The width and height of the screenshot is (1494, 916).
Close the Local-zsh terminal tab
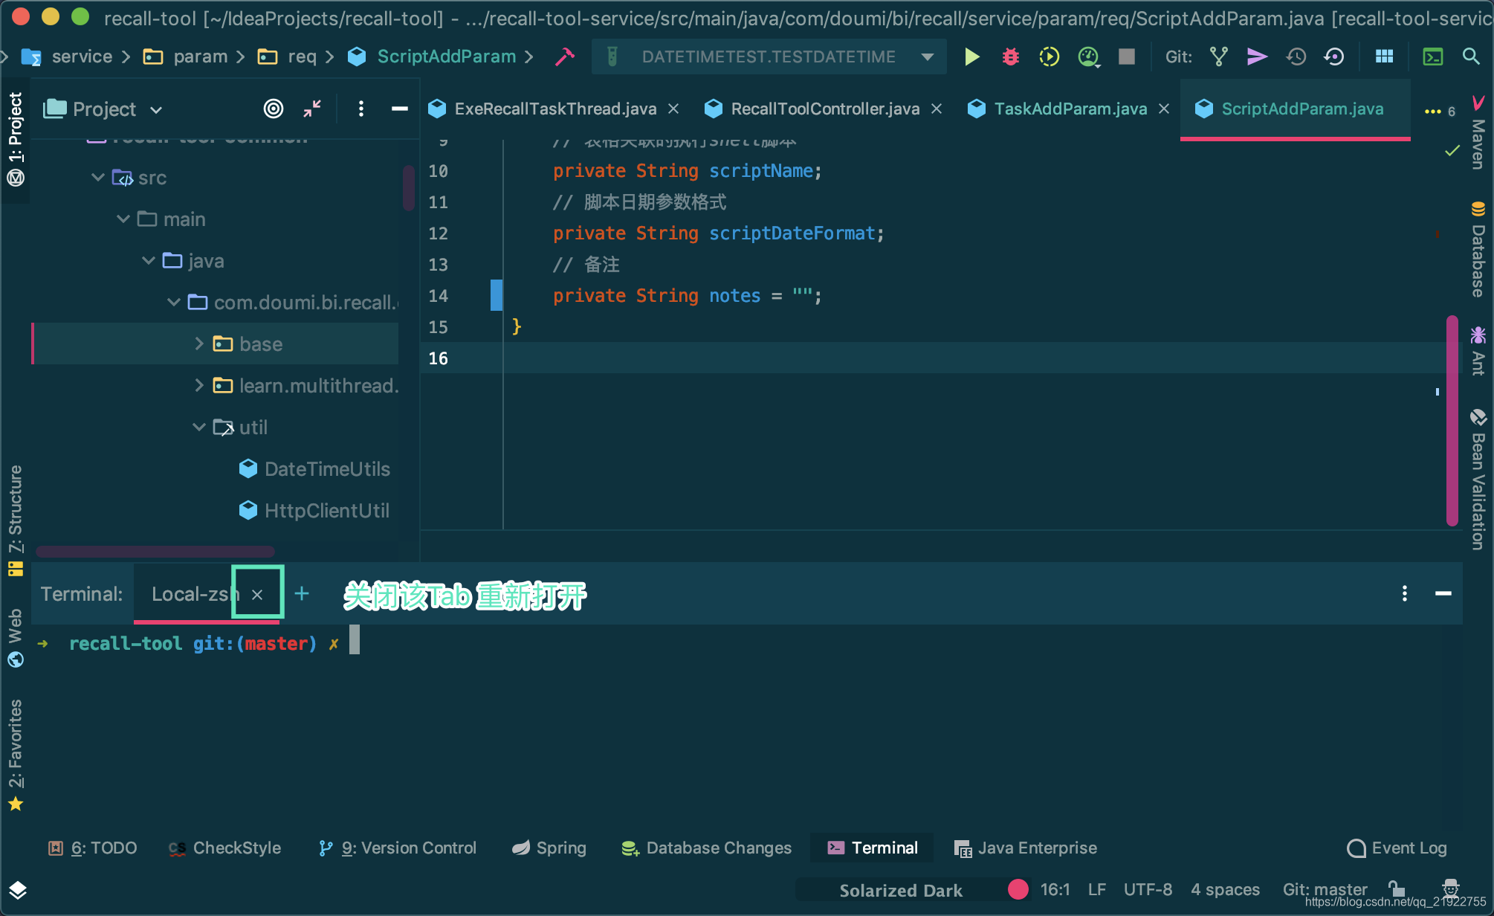point(257,595)
